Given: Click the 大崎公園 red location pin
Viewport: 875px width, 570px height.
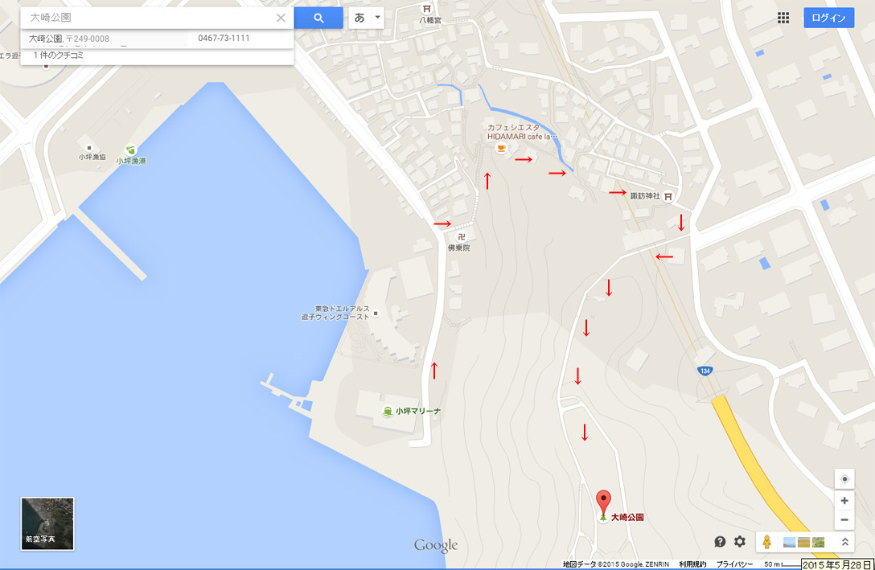Looking at the screenshot, I should 603,502.
